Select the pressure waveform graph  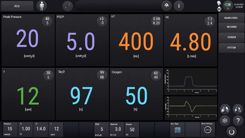[x=190, y=81]
